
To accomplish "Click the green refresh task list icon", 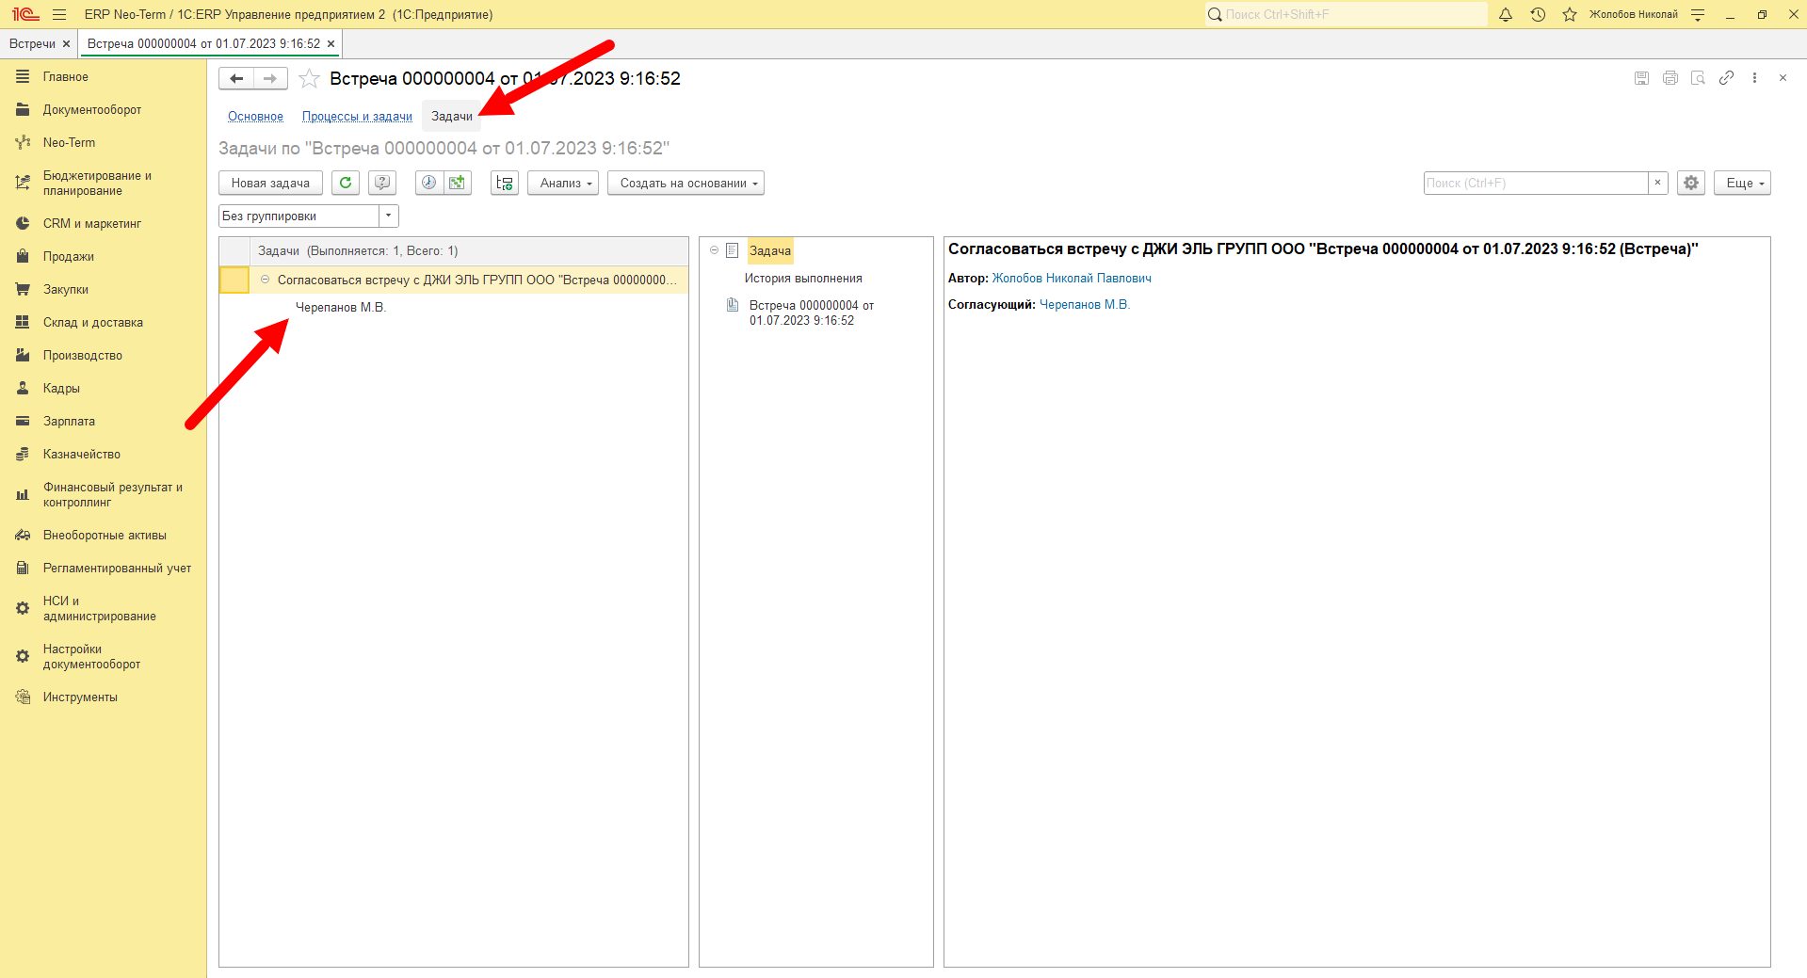I will pyautogui.click(x=346, y=183).
